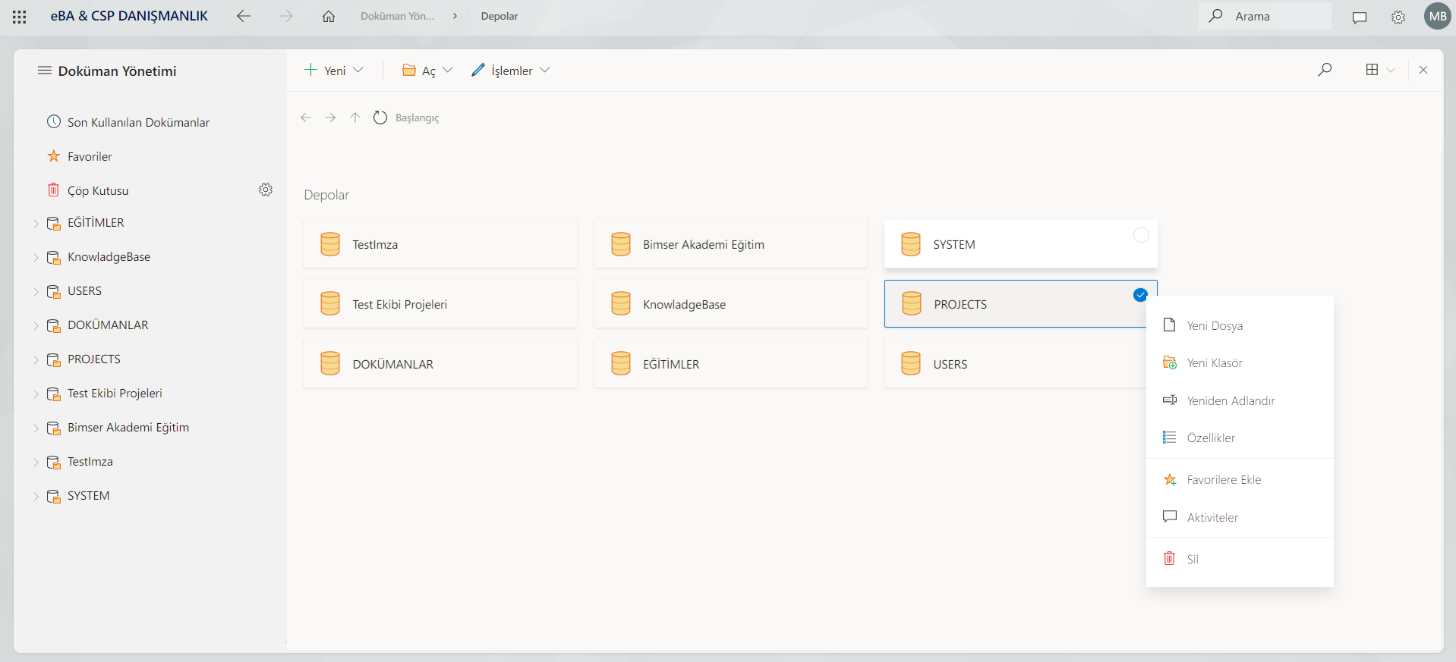Image resolution: width=1456 pixels, height=662 pixels.
Task: Select Favorilere Ekle menu entry
Action: coord(1240,479)
